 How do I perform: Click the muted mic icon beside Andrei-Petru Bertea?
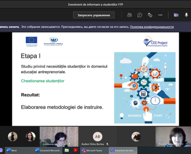107,144
